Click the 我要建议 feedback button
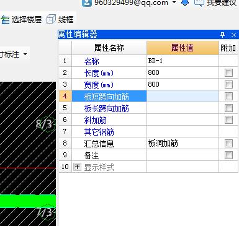The height and width of the screenshot is (226, 239). [x=215, y=3]
